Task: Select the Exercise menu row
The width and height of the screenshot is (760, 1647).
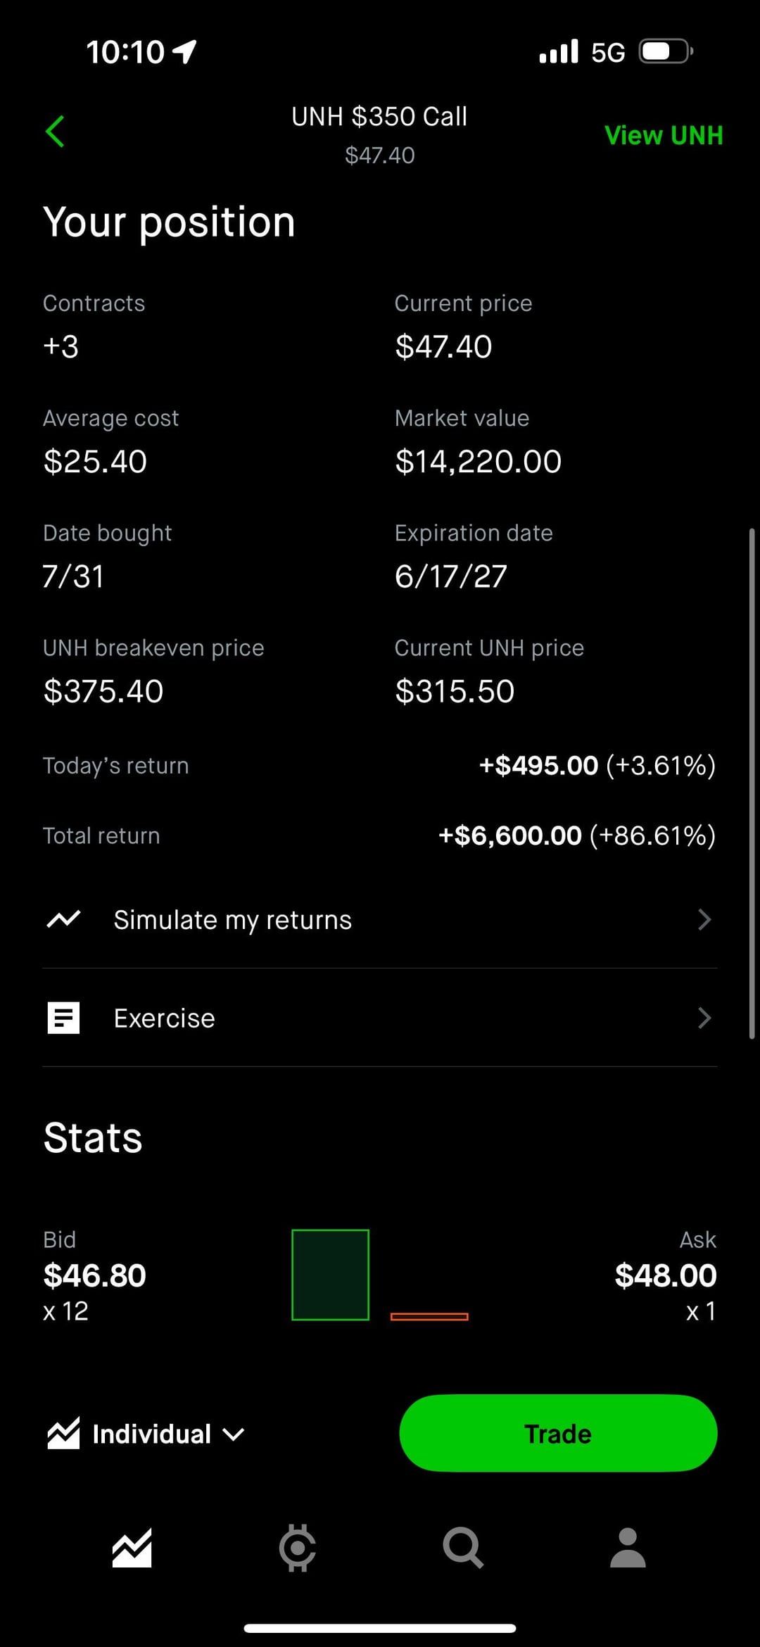Action: (380, 1018)
